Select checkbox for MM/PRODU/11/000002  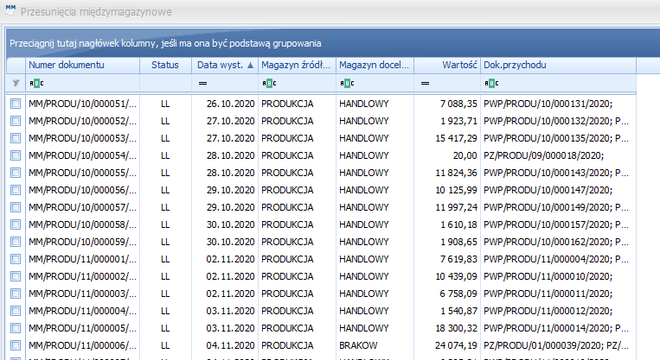pos(16,276)
